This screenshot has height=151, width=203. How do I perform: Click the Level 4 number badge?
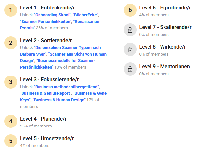pyautogui.click(x=11, y=122)
